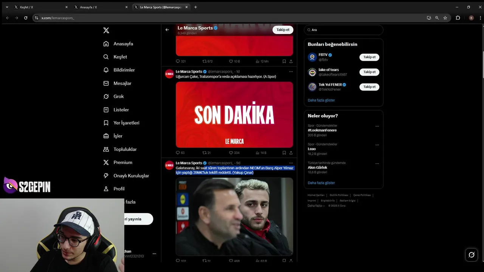Click the Topluluklar people icon
This screenshot has height=272, width=484.
click(x=106, y=149)
